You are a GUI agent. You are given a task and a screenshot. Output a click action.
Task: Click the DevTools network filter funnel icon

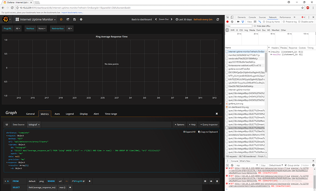click(242, 21)
